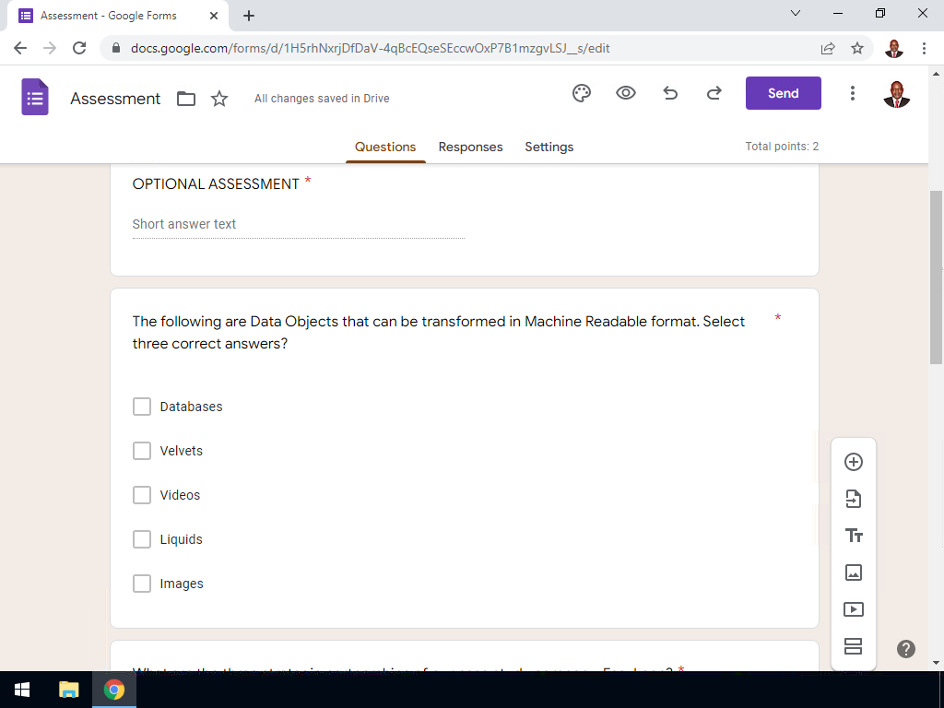
Task: Share this page icon in address bar
Action: click(828, 48)
